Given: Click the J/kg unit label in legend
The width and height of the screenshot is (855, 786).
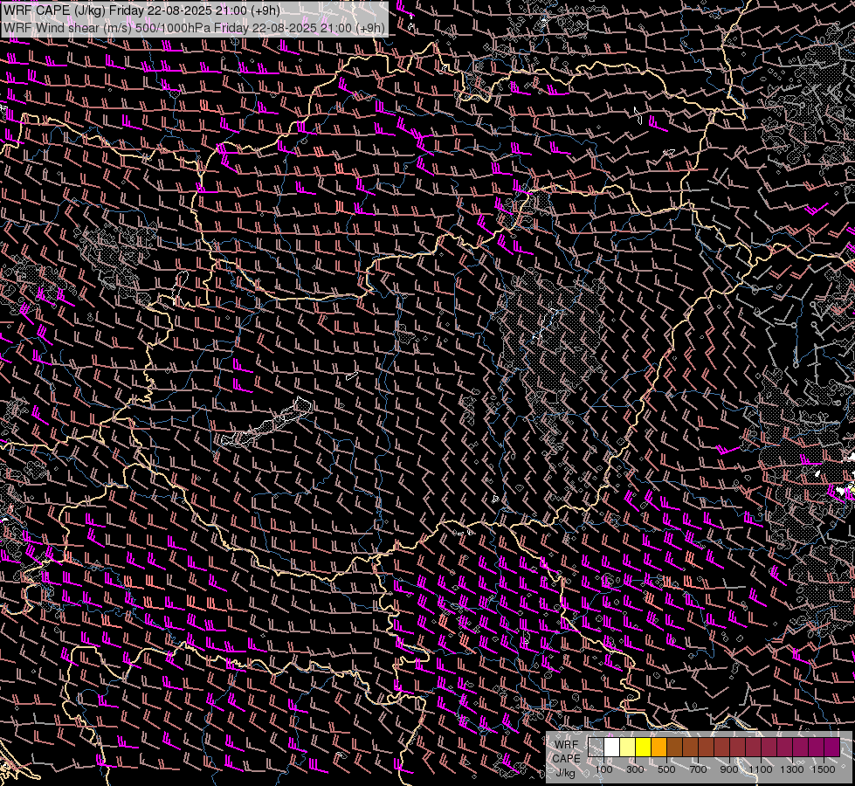Looking at the screenshot, I should click(x=566, y=773).
